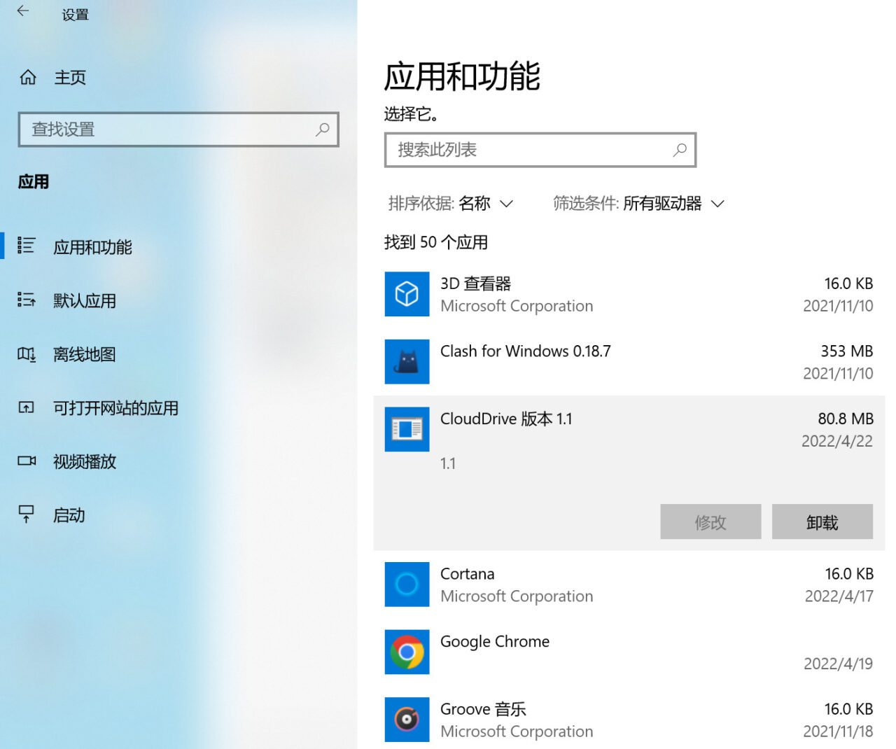This screenshot has height=749, width=896.
Task: Click the CloudDrive app icon
Action: tap(407, 429)
